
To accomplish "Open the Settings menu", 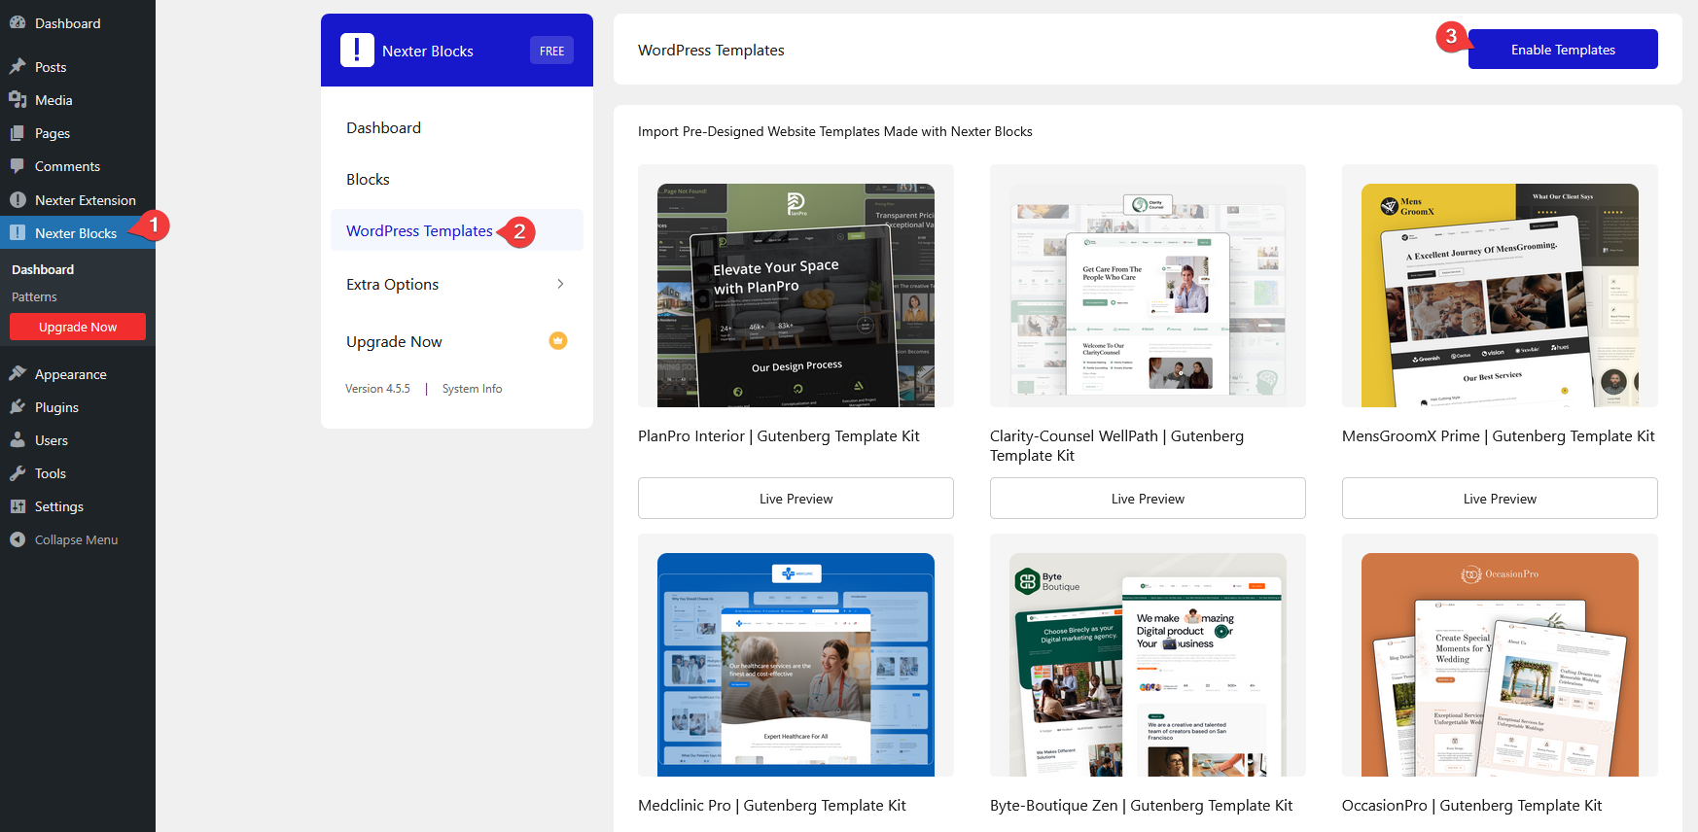I will (x=78, y=506).
